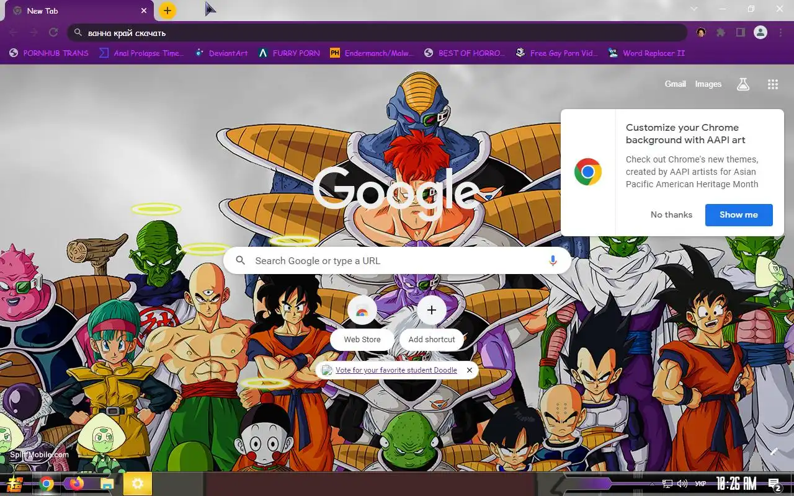Open Gmail link
Image resolution: width=794 pixels, height=496 pixels.
[675, 84]
